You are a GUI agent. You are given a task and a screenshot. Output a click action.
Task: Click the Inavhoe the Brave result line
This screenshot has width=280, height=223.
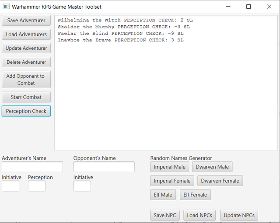tap(121, 40)
